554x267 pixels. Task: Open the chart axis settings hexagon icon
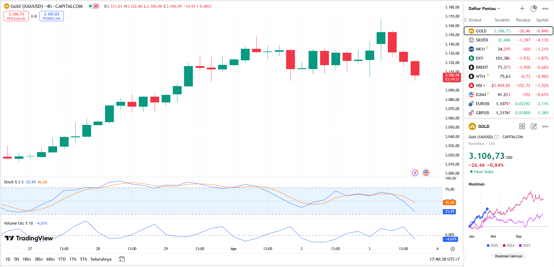[x=453, y=249]
